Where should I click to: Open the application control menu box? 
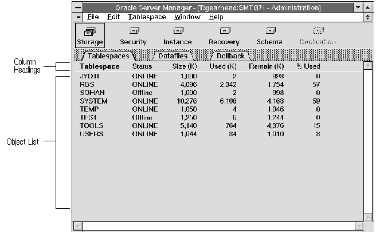pos(78,7)
